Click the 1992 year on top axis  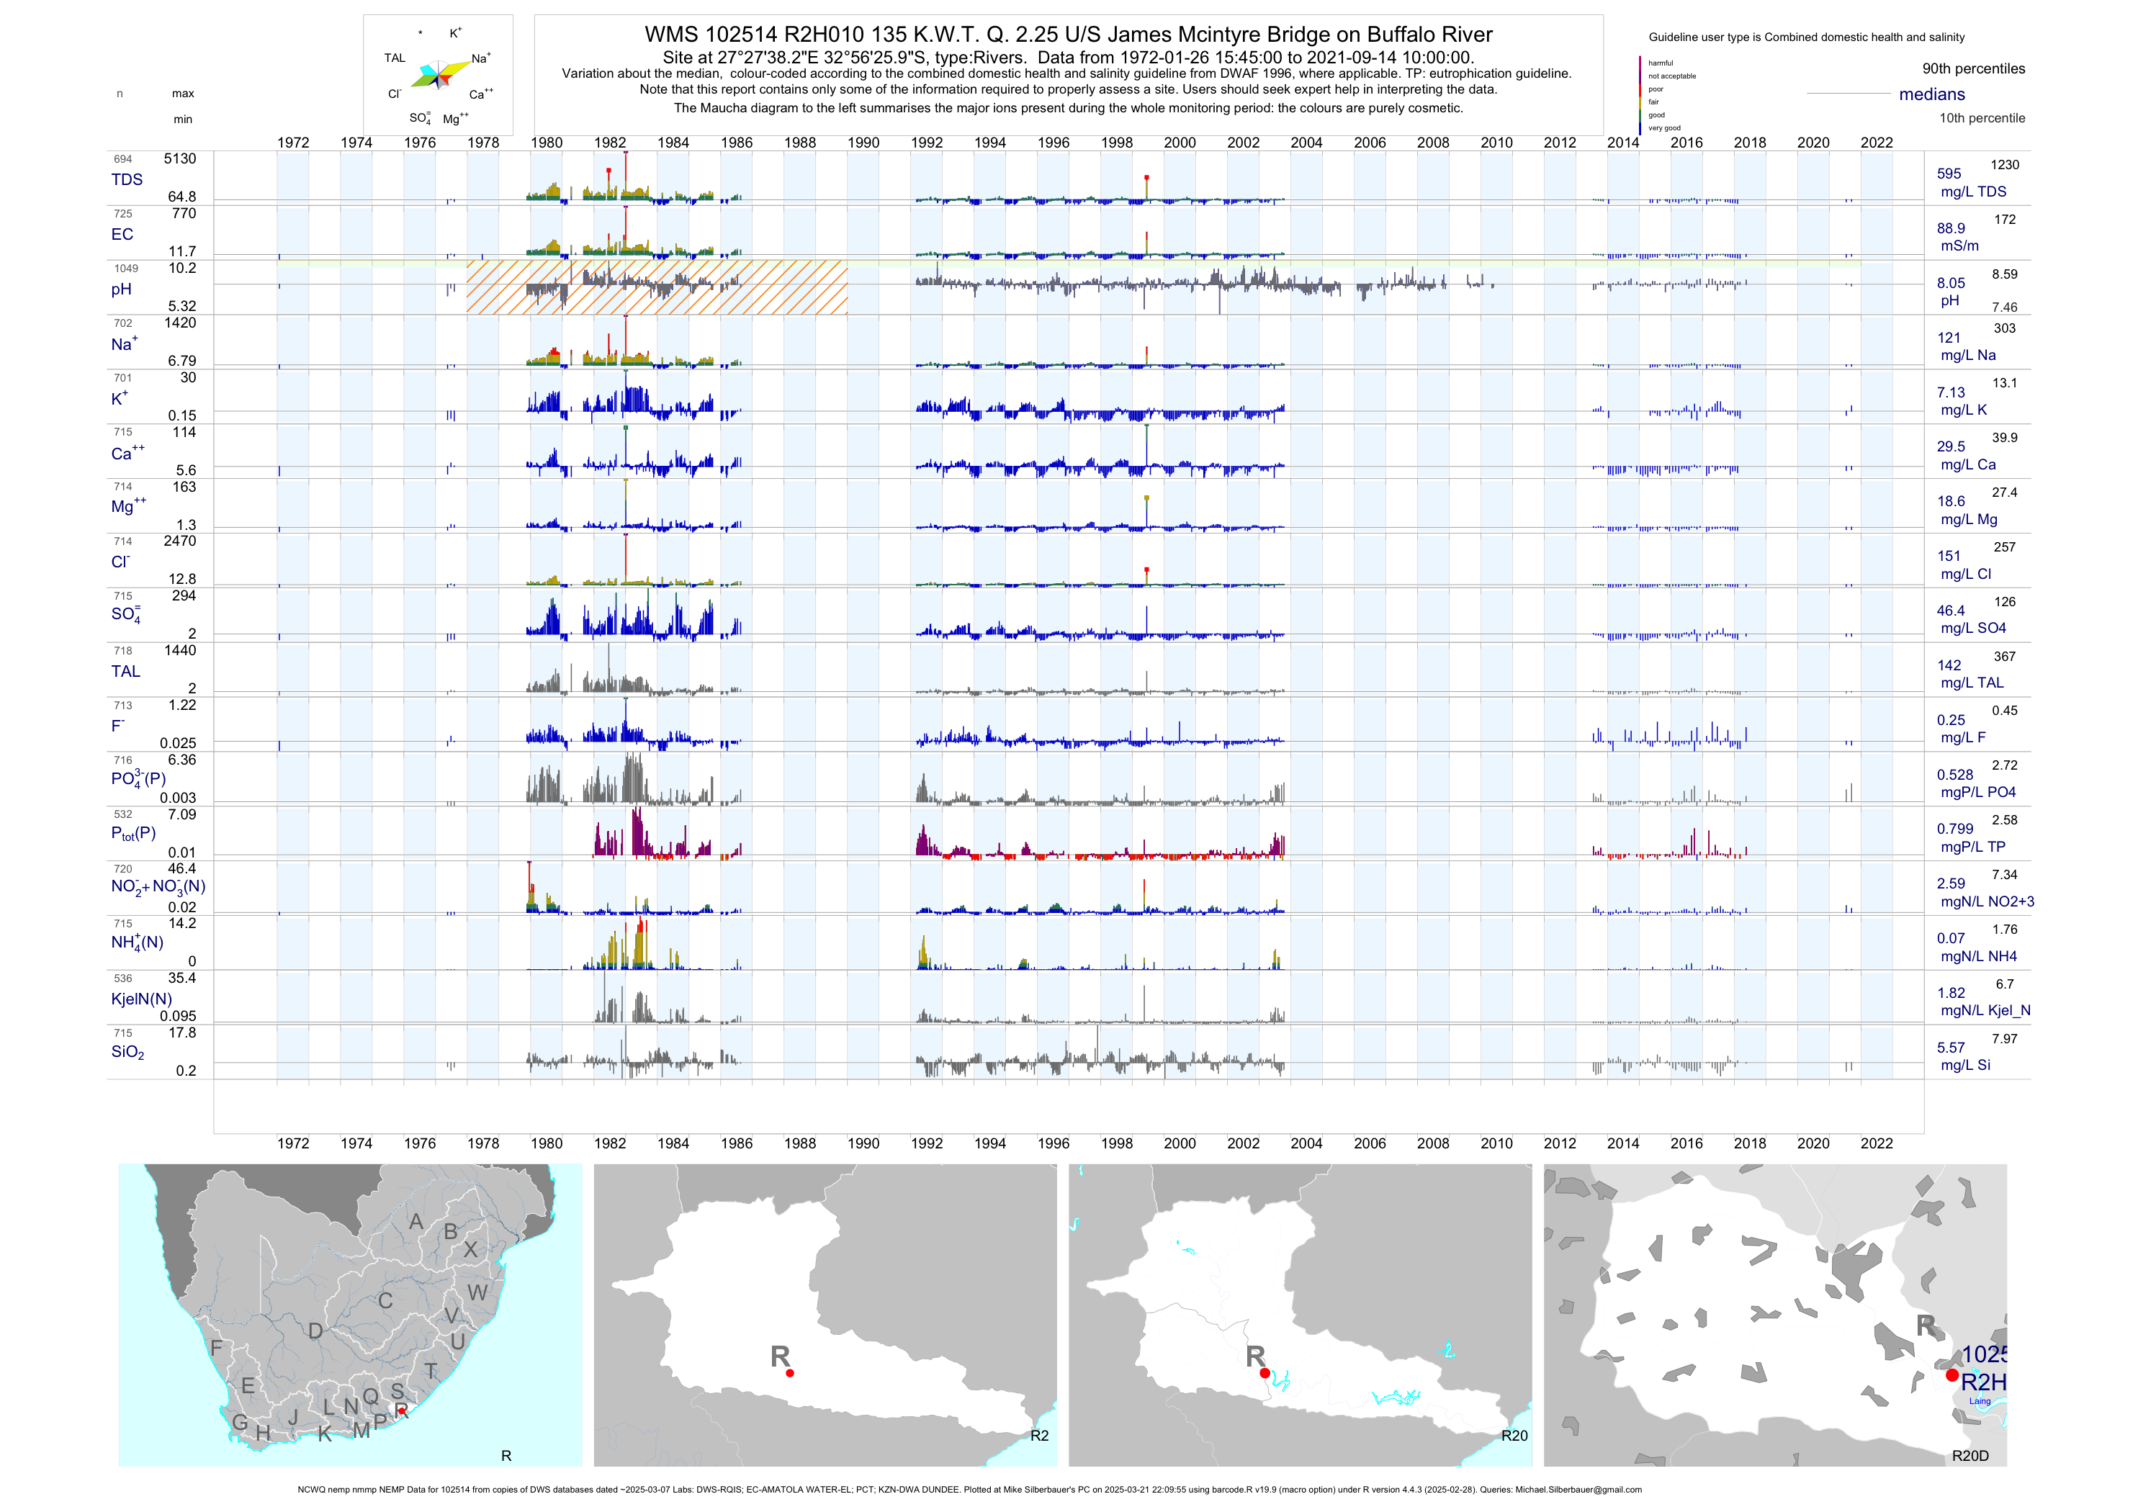[x=927, y=143]
